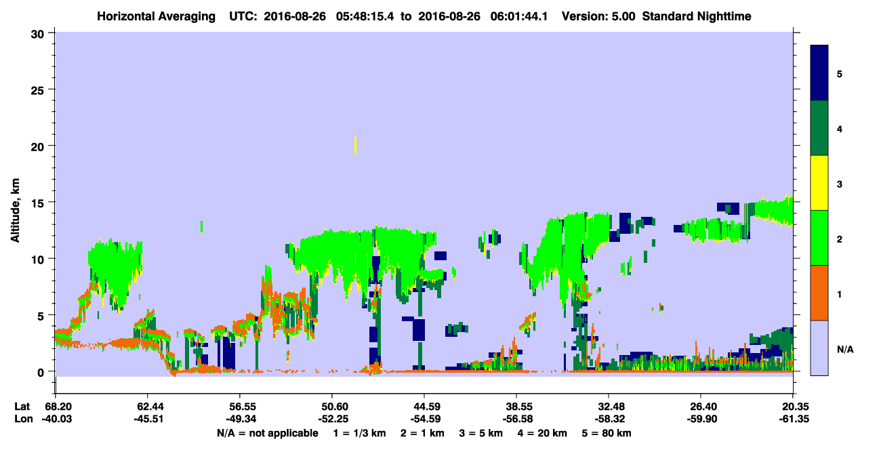This screenshot has height=452, width=881.
Task: Click 'N/A = not applicable' legend note
Action: (x=267, y=433)
